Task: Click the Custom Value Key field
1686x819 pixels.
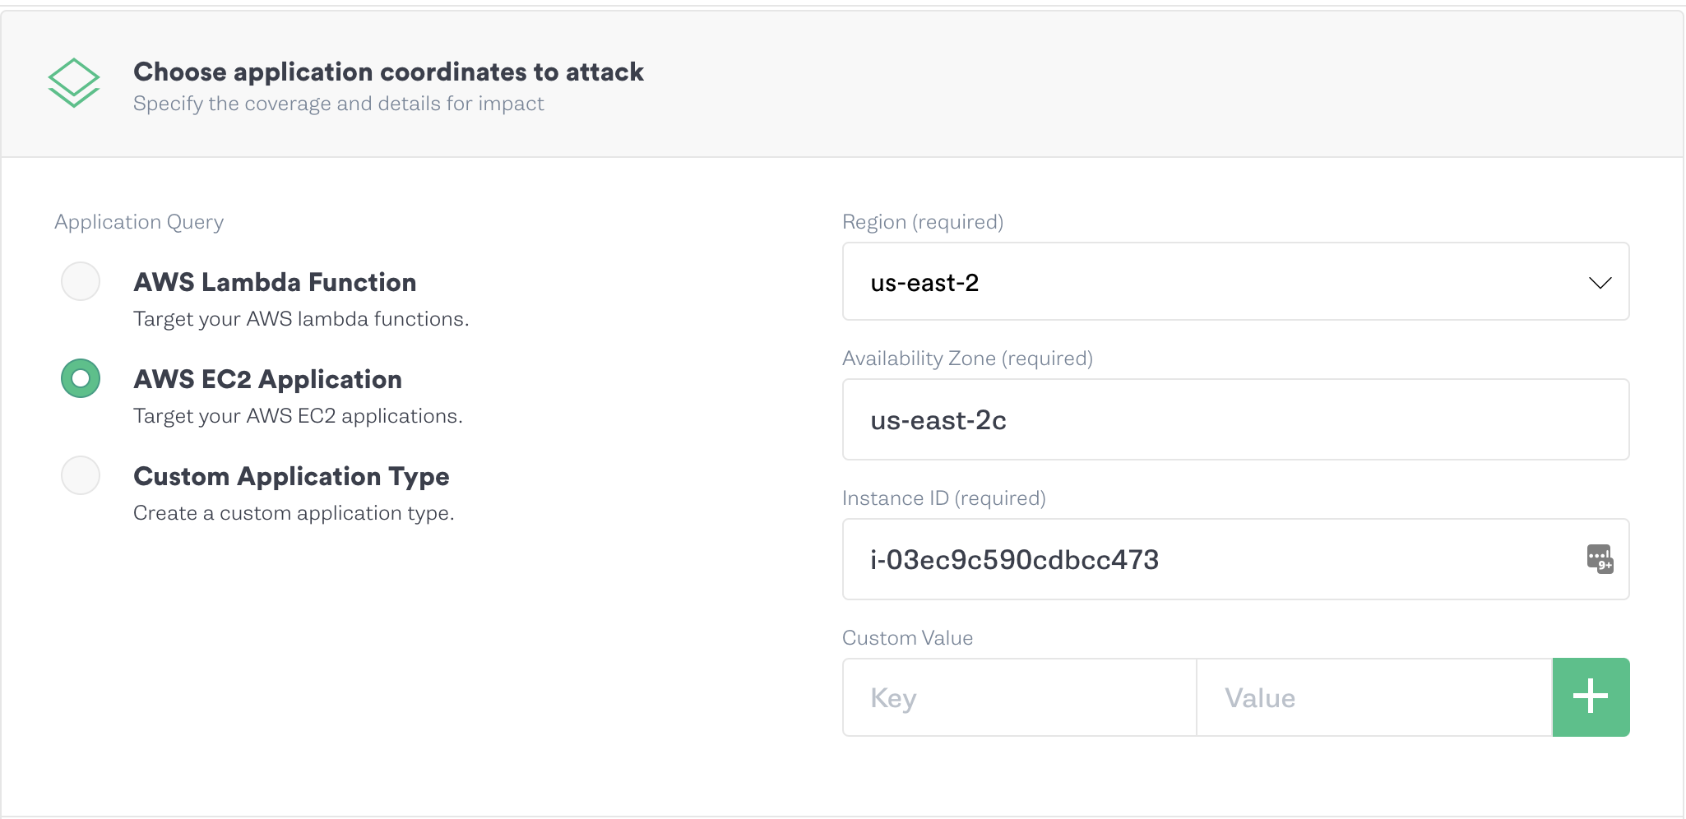Action: [1020, 697]
